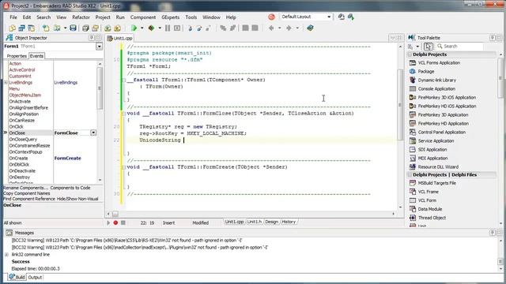Switch to the Unit1.h tab
Screen dimensions: 506x284
pos(255,222)
